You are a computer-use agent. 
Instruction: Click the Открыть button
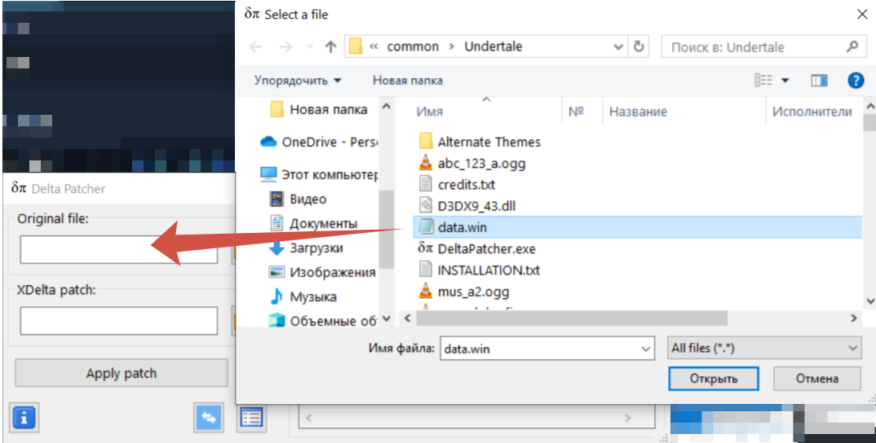714,379
